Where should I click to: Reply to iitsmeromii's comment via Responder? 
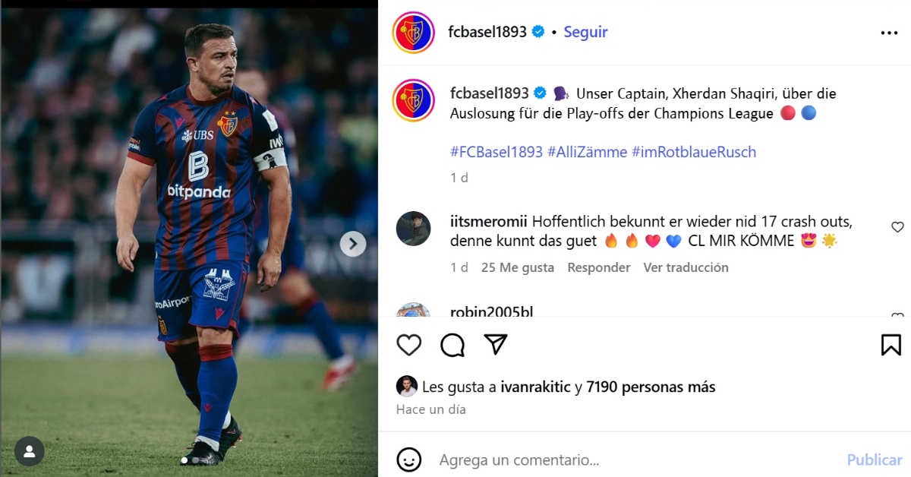point(599,267)
